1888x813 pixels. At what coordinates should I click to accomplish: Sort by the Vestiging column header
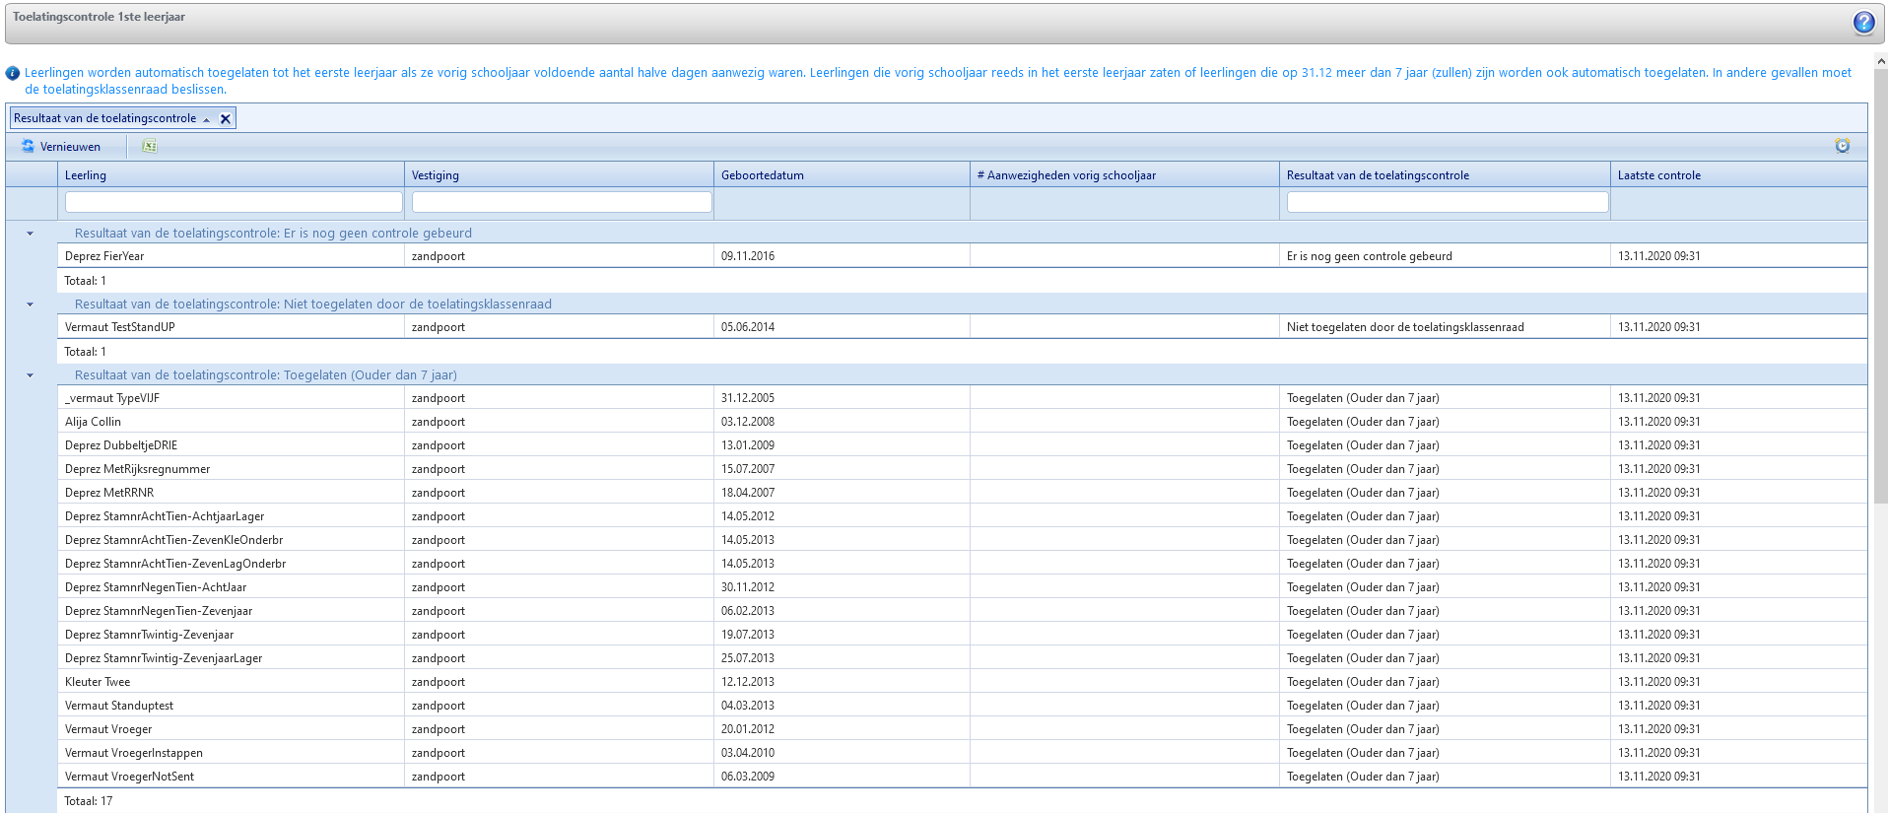click(x=559, y=175)
